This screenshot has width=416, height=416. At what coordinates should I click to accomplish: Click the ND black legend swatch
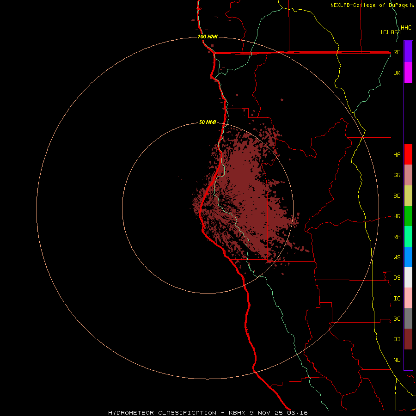pyautogui.click(x=408, y=360)
